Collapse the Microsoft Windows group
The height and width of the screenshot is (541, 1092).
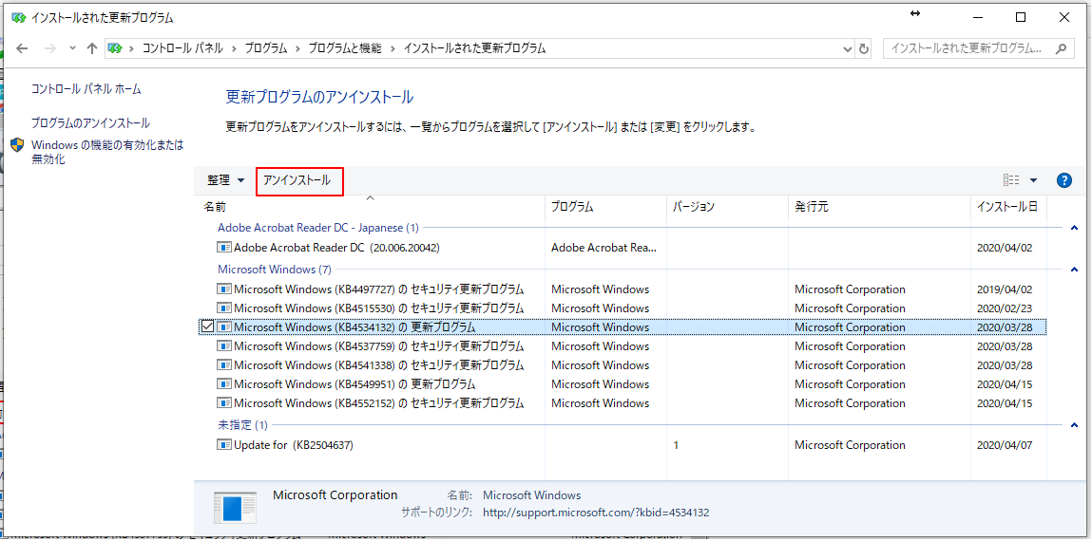pos(1073,270)
